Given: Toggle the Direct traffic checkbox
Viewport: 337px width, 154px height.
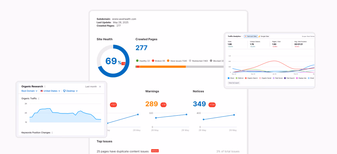Looking at the screenshot, I should pyautogui.click(x=229, y=78).
